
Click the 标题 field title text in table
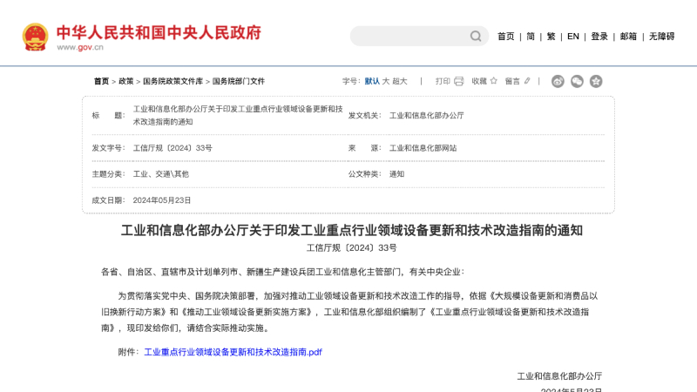coord(238,116)
